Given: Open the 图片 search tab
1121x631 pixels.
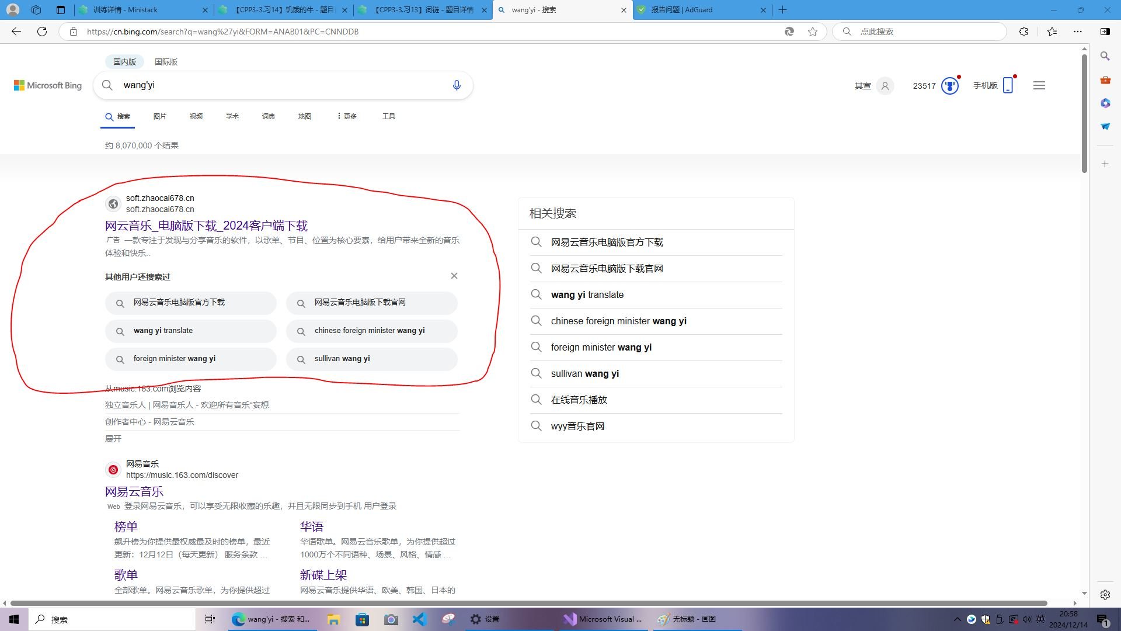Looking at the screenshot, I should [x=160, y=116].
